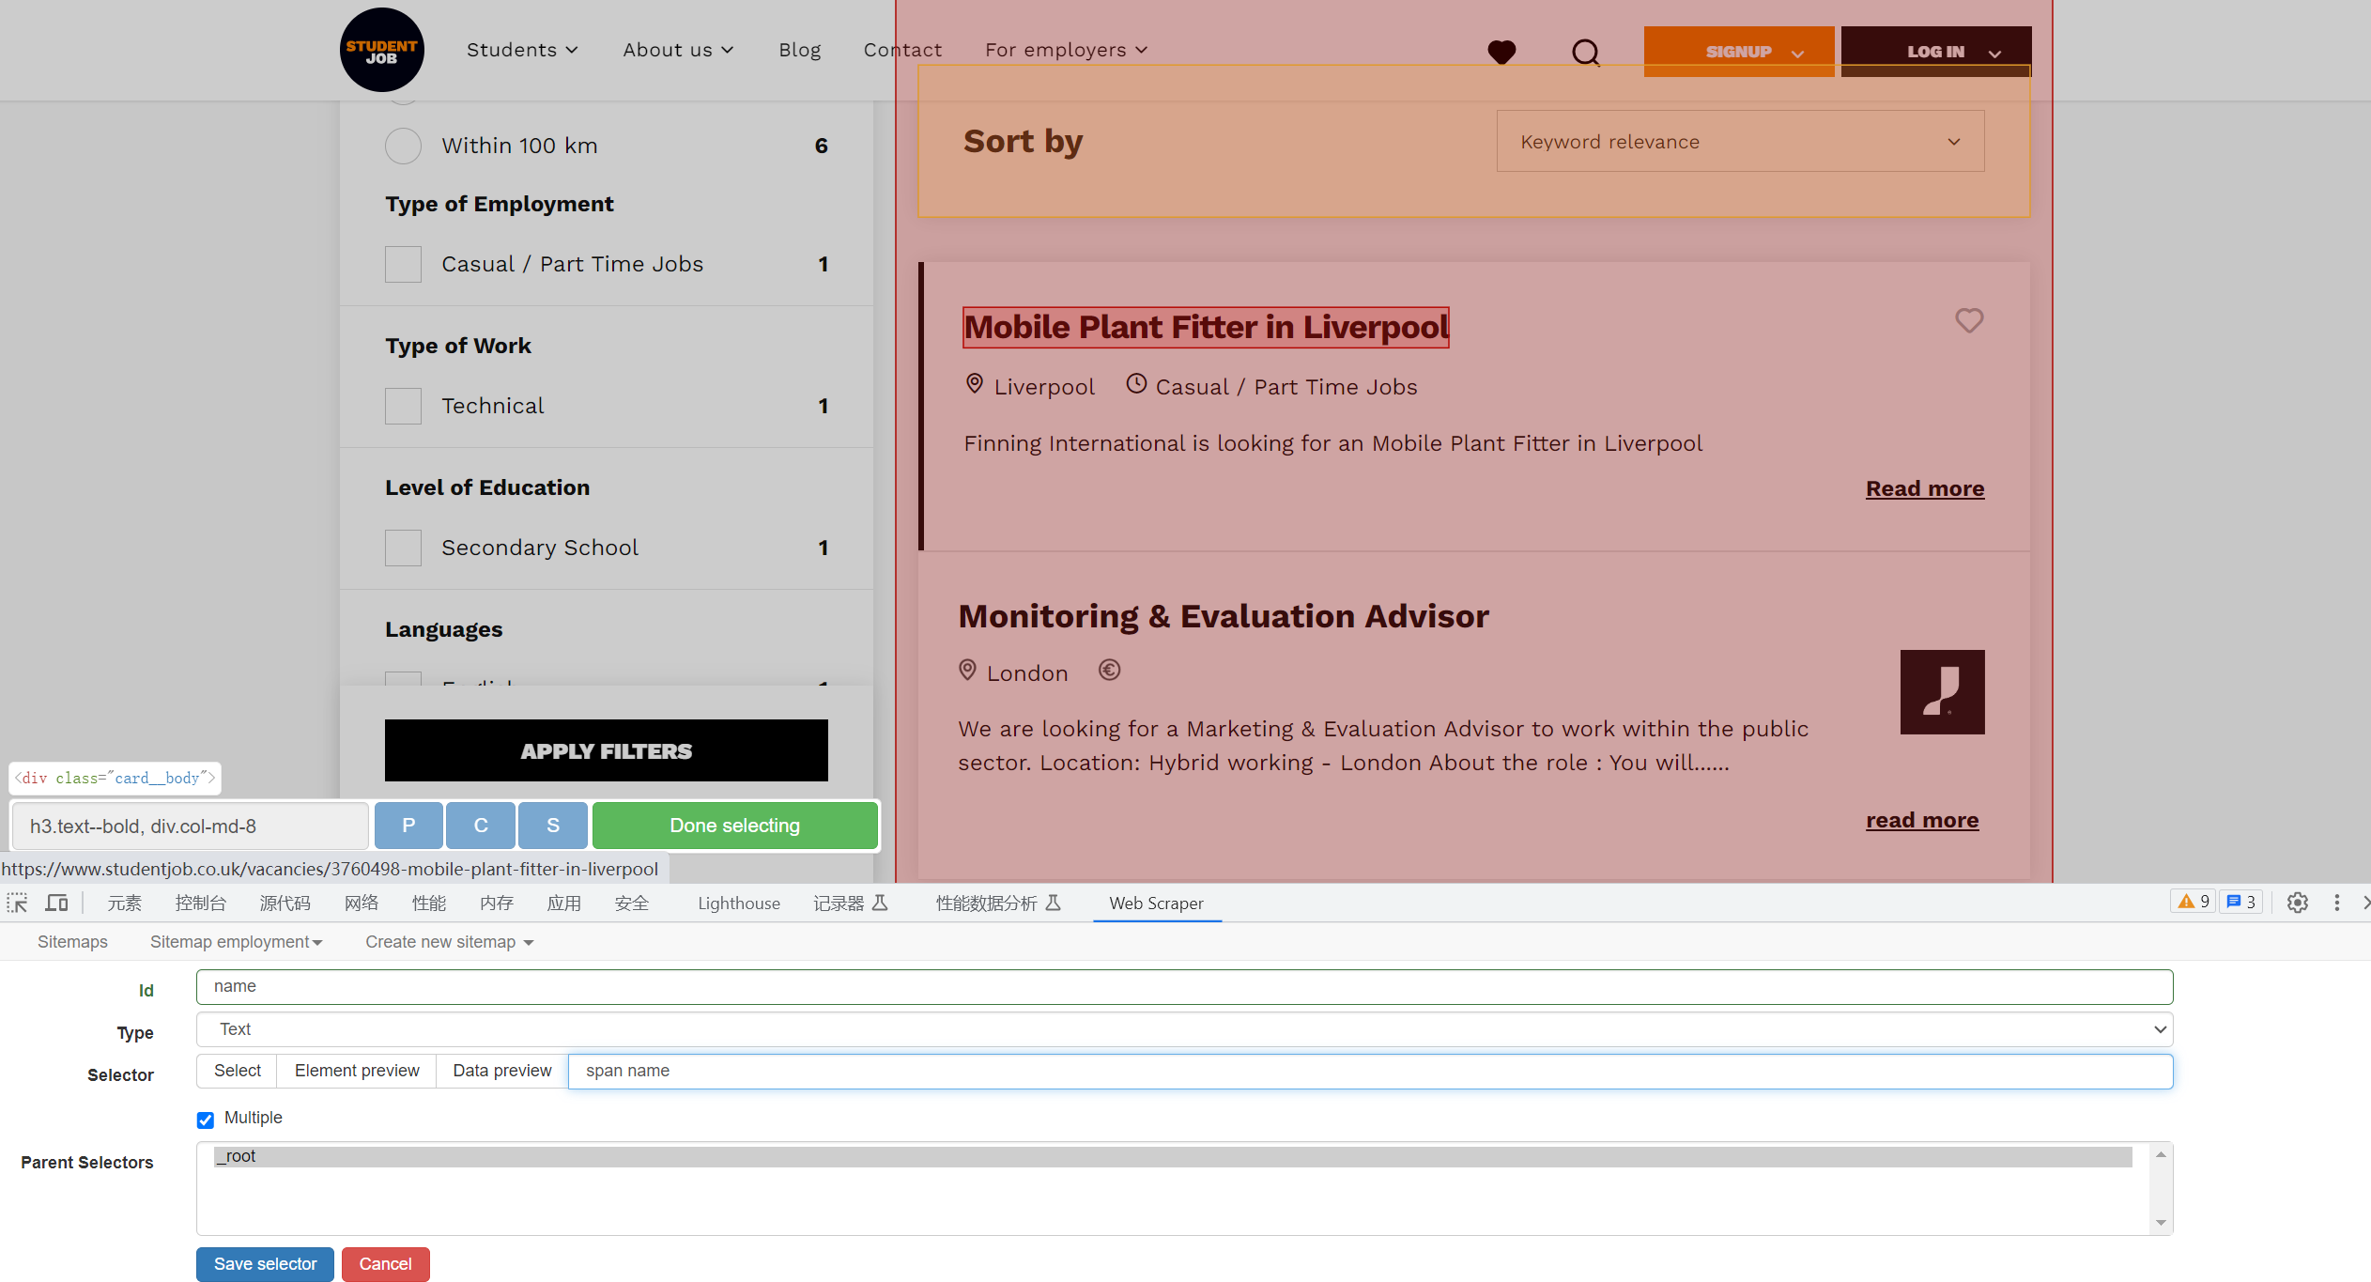The image size is (2371, 1282).
Task: Uncheck the Multiple checkbox
Action: coord(206,1120)
